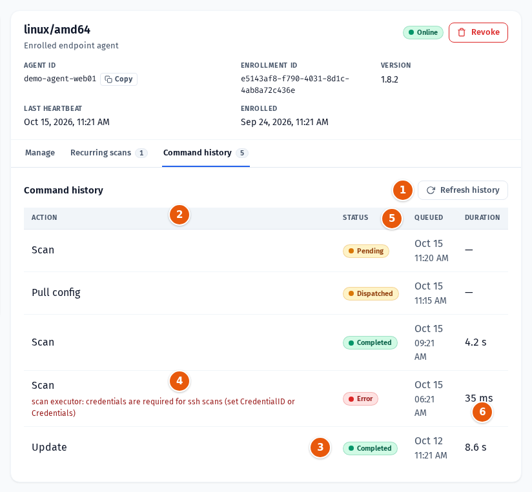The image size is (532, 492).
Task: Click the Oct 15 11:20 AM queued time
Action: pos(431,251)
